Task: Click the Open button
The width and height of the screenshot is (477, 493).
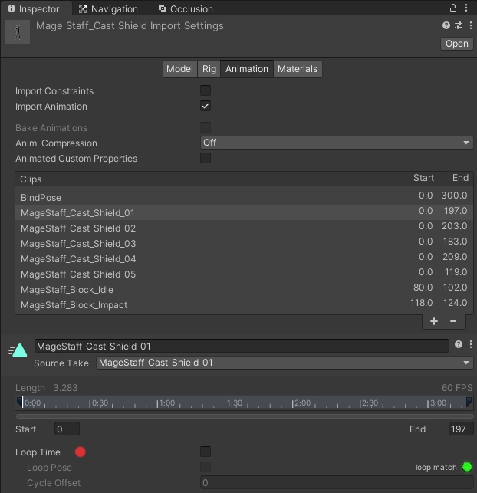Action: (457, 44)
